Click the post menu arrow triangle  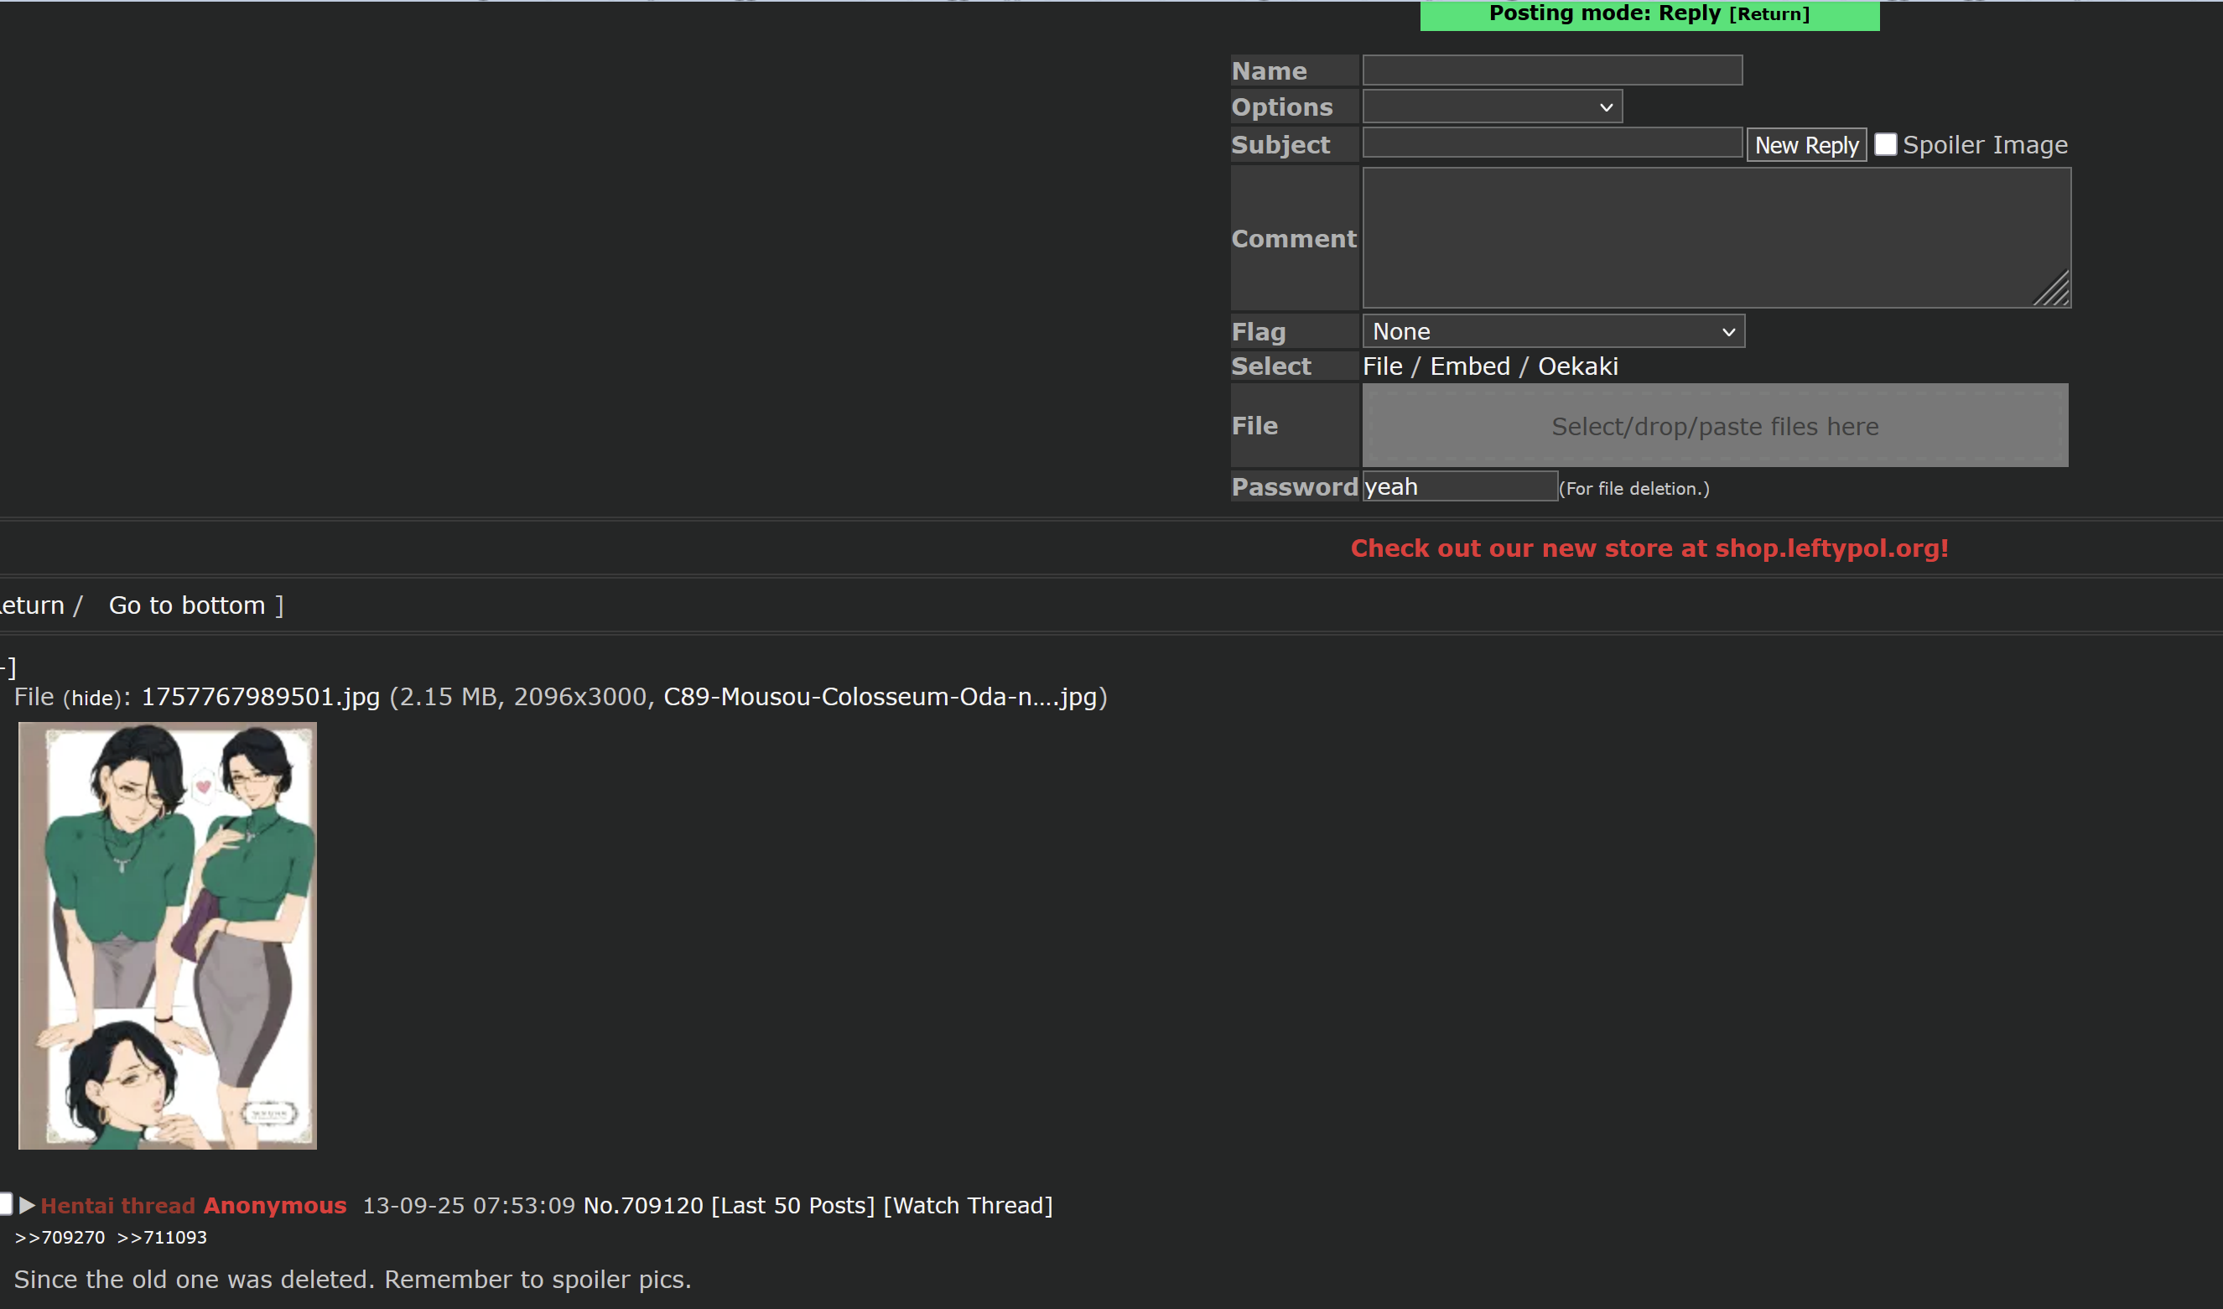coord(27,1205)
